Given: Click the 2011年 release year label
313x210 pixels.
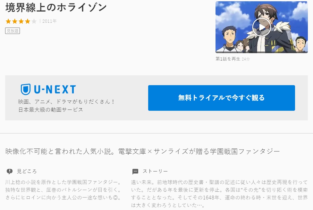Looking at the screenshot, I should click(x=49, y=21).
